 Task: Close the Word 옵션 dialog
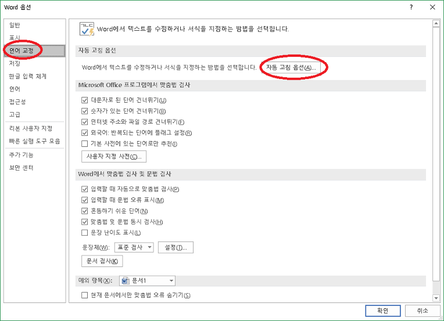click(432, 8)
